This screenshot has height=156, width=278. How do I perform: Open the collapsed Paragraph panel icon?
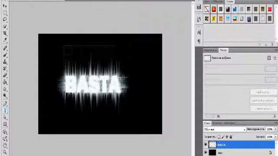(199, 41)
